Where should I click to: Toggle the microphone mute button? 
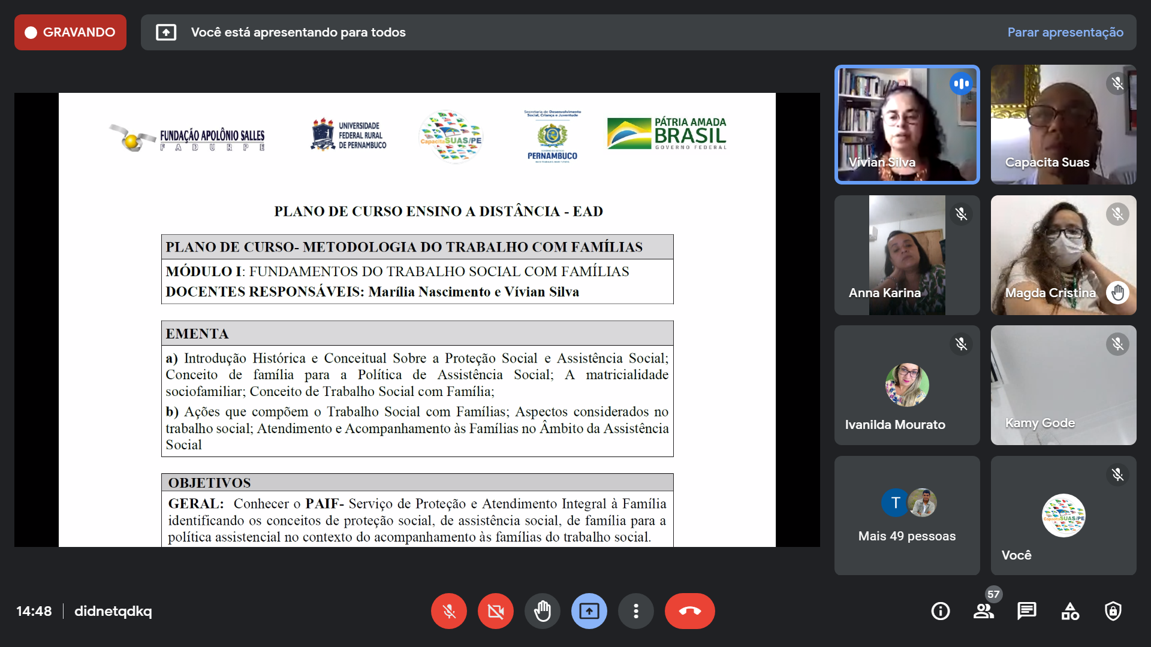[448, 611]
